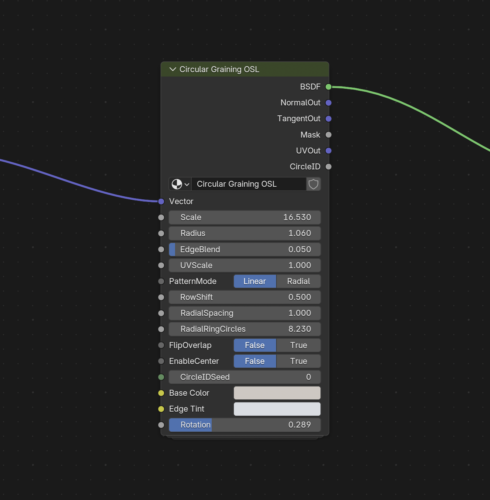Click the NormalOut output socket
The width and height of the screenshot is (490, 500).
point(328,103)
